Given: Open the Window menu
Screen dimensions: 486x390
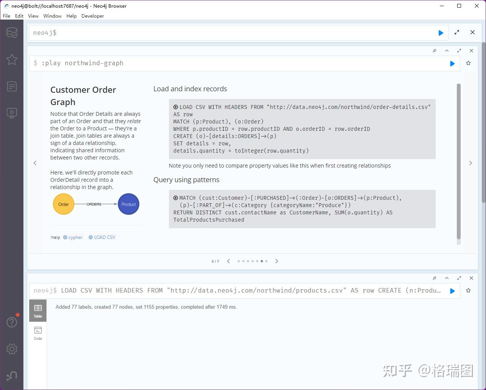Looking at the screenshot, I should [x=53, y=16].
